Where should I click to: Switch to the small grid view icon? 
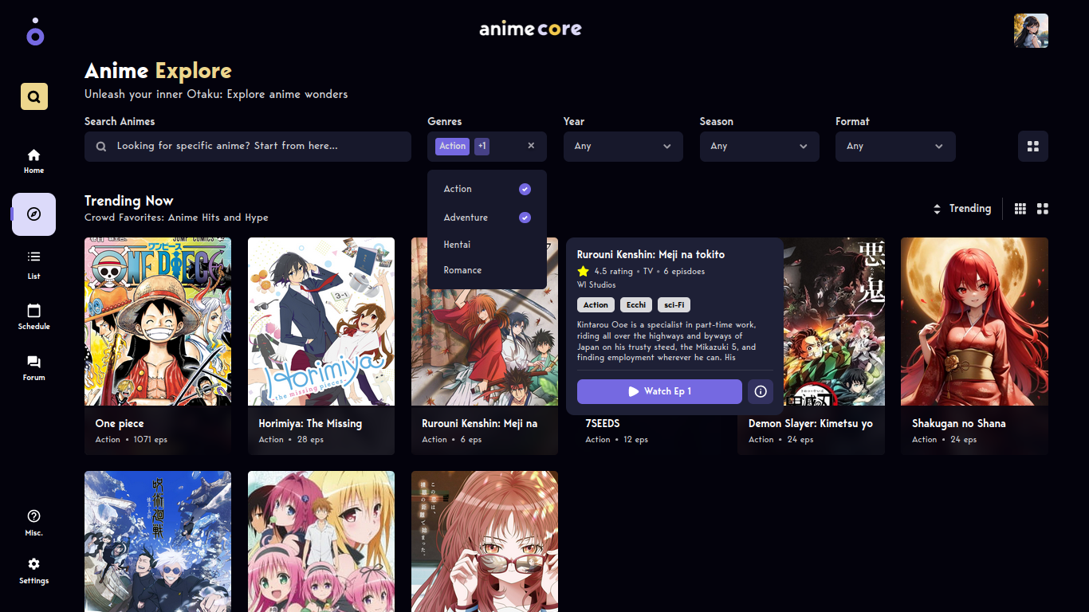pos(1020,209)
